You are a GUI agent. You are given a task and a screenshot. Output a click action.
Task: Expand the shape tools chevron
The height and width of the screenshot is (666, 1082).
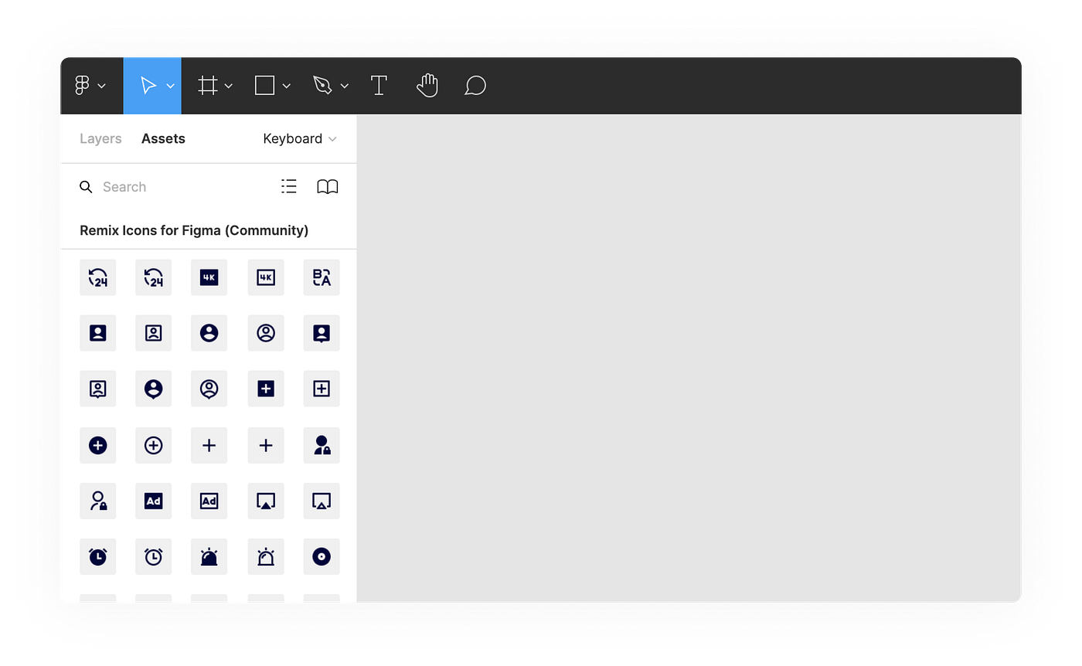(x=287, y=87)
